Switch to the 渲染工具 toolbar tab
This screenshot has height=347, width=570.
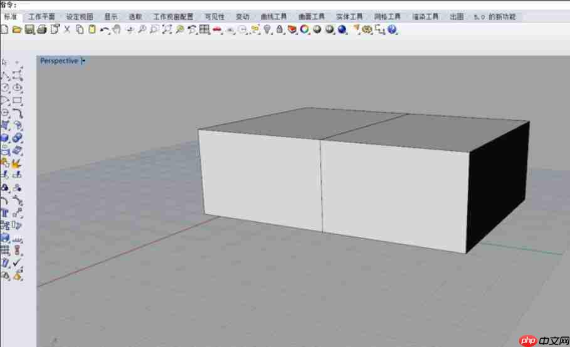click(x=425, y=17)
